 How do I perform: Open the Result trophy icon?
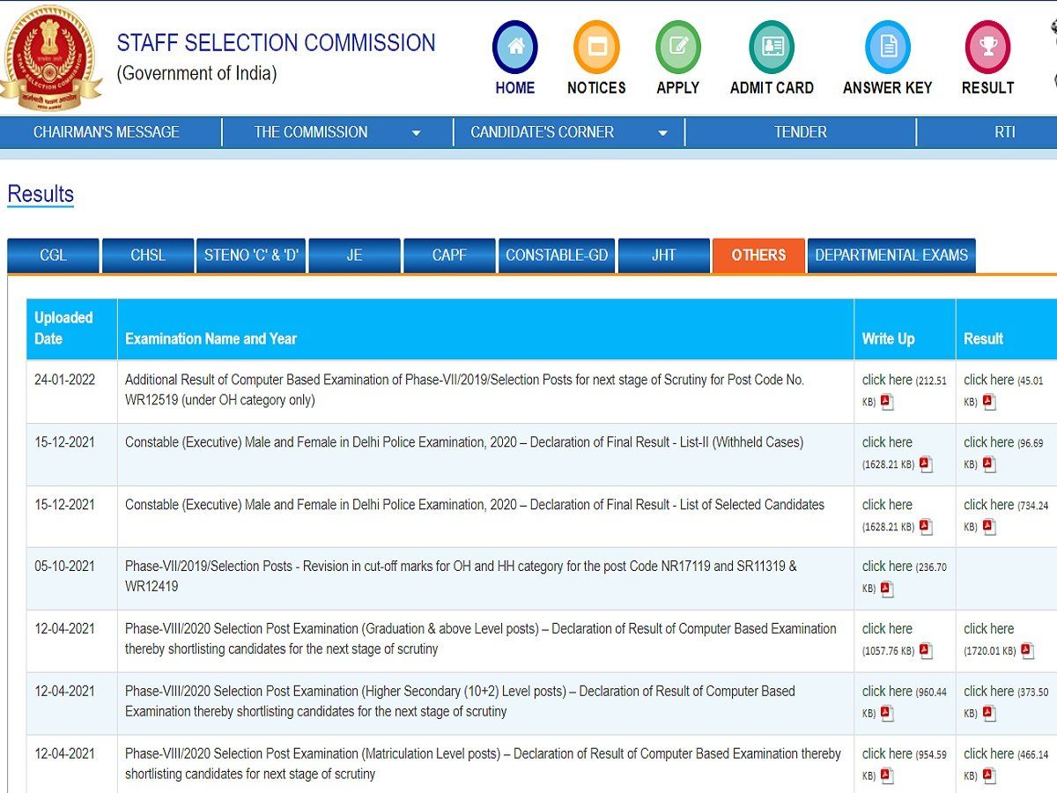tap(987, 47)
